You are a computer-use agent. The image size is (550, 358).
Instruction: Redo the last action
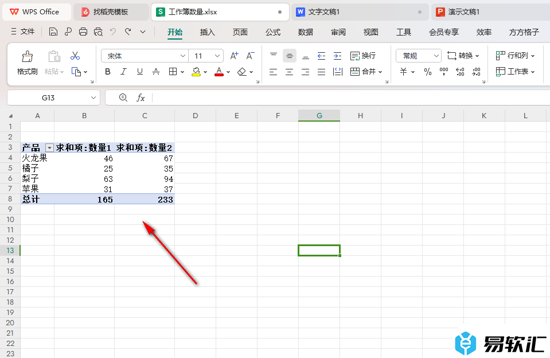pos(128,32)
